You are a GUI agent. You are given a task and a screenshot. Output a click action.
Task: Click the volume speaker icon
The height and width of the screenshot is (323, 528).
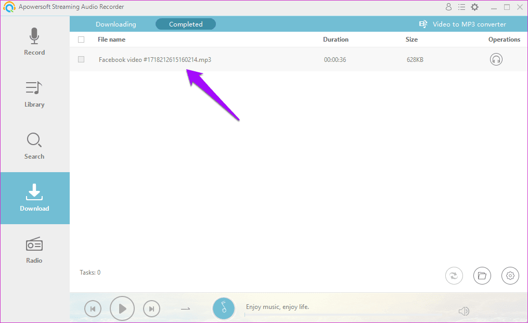tap(463, 311)
